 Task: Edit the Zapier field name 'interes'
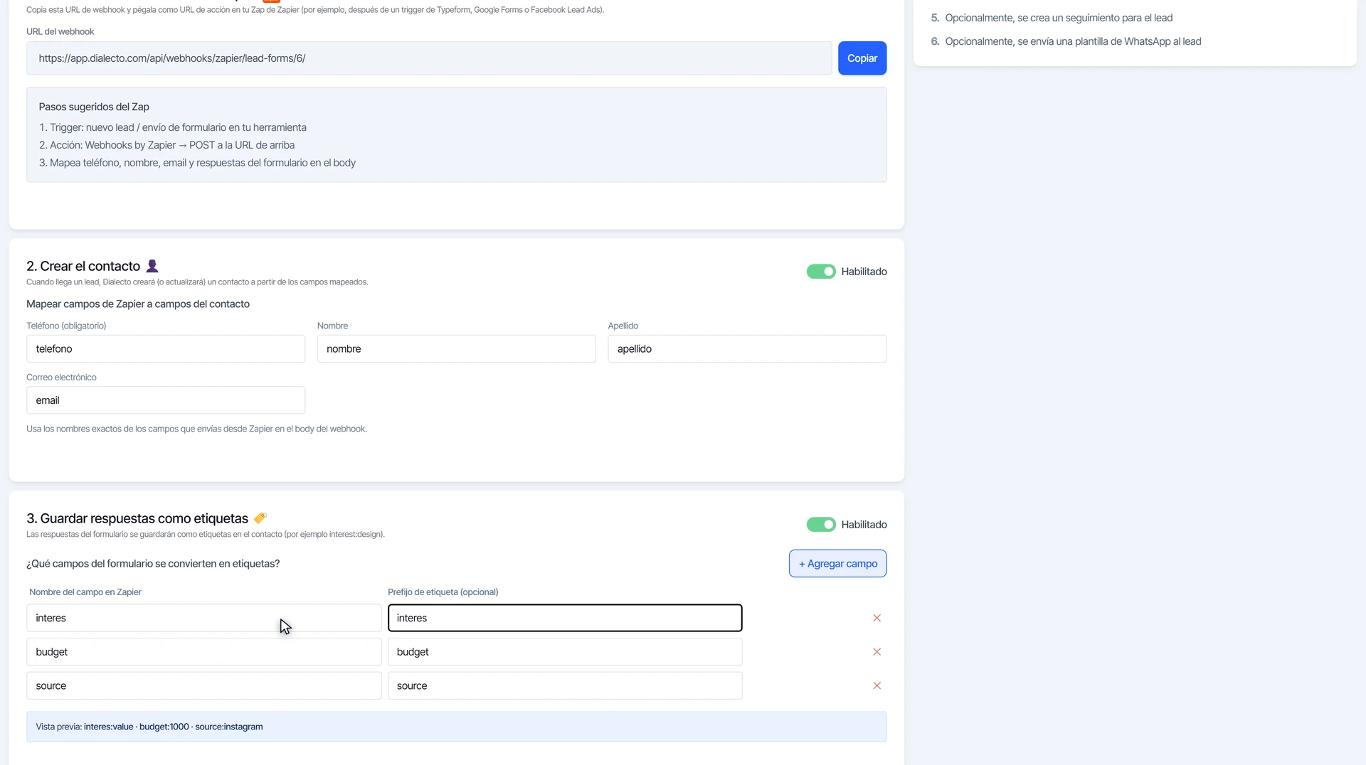point(204,618)
